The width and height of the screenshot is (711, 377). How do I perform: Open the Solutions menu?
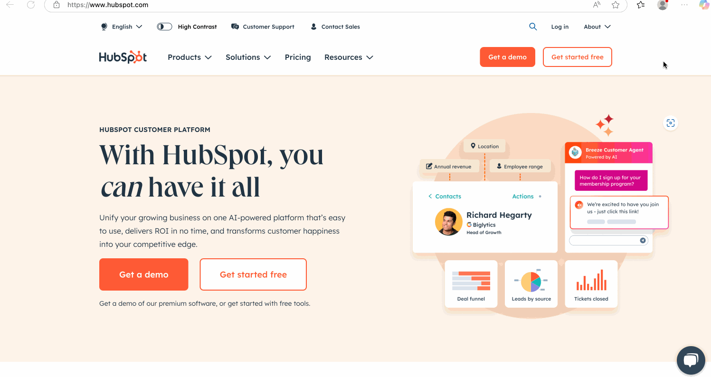coord(248,57)
